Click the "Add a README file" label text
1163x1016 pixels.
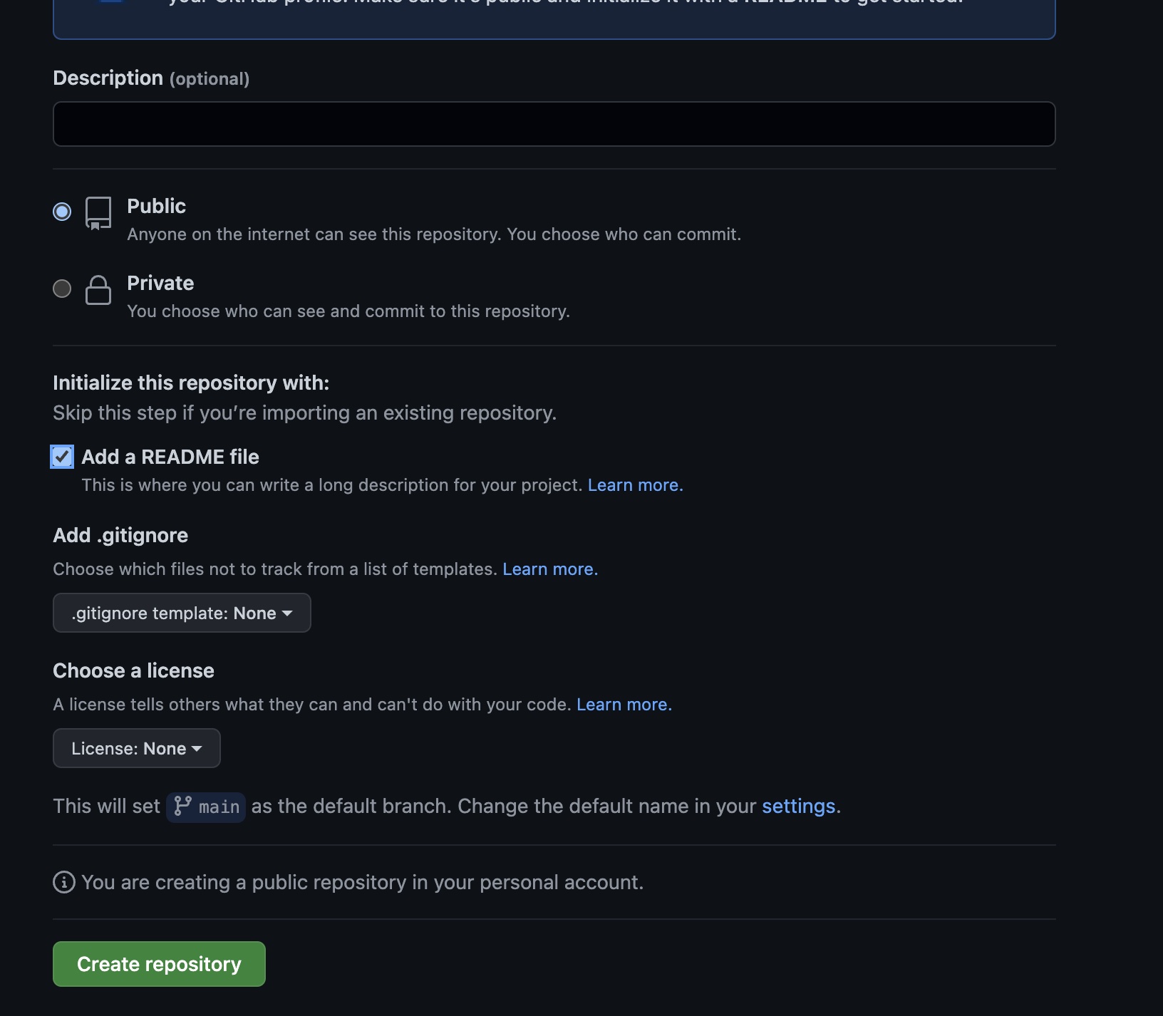[170, 457]
